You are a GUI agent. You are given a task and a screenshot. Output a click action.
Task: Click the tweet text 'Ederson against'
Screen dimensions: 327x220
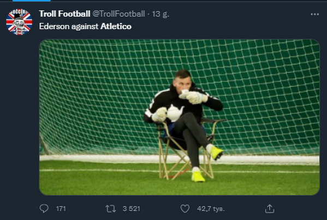click(69, 27)
